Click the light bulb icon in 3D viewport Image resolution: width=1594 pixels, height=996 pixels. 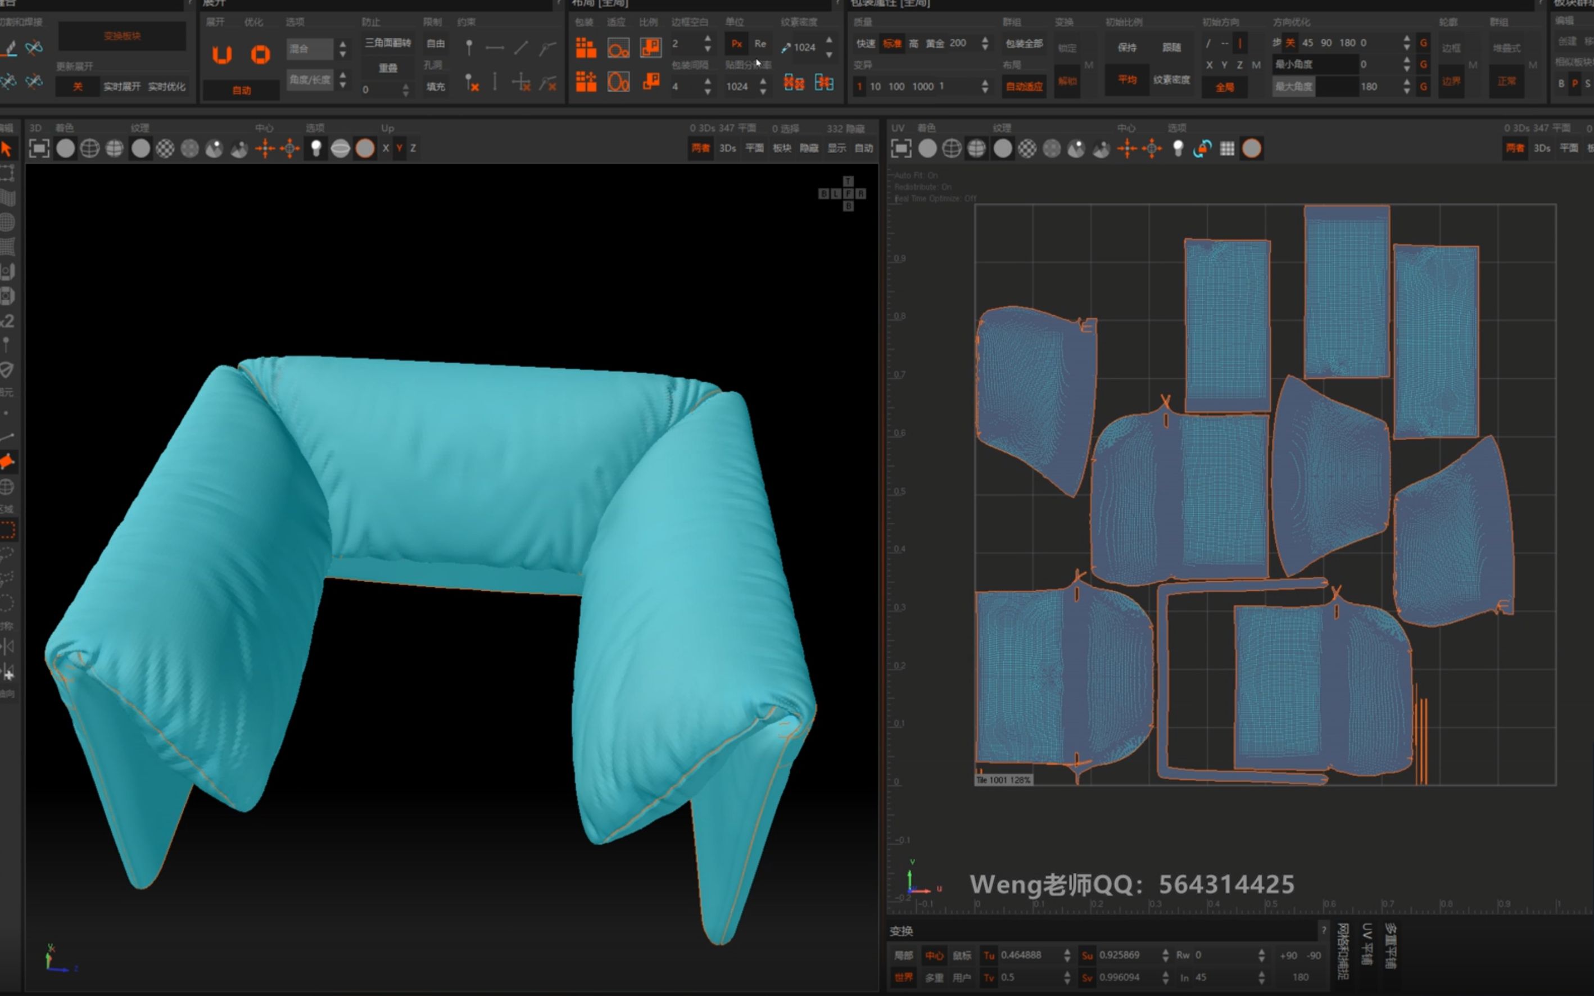(316, 149)
